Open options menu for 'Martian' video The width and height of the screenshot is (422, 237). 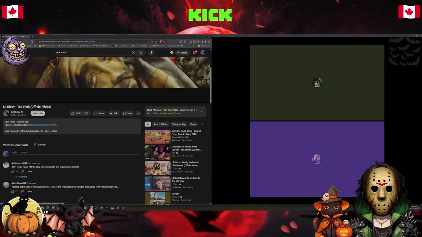205,194
